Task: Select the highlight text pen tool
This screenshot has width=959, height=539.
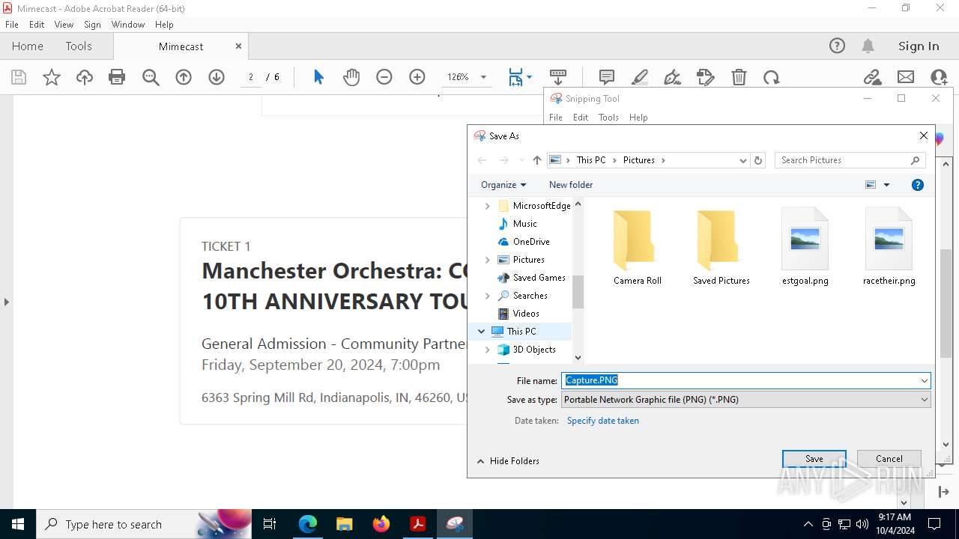Action: [640, 77]
